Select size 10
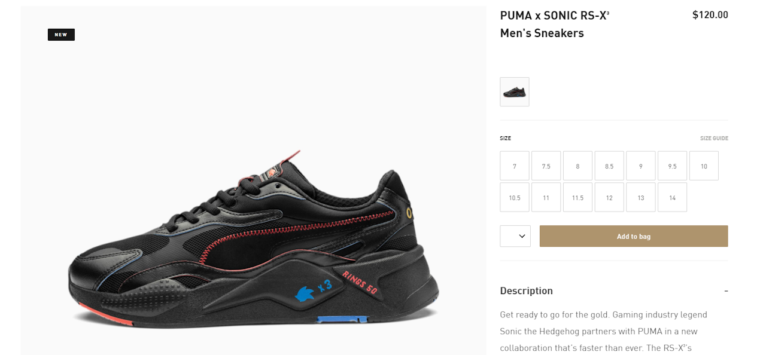Screen dimensions: 766x355 [704, 166]
